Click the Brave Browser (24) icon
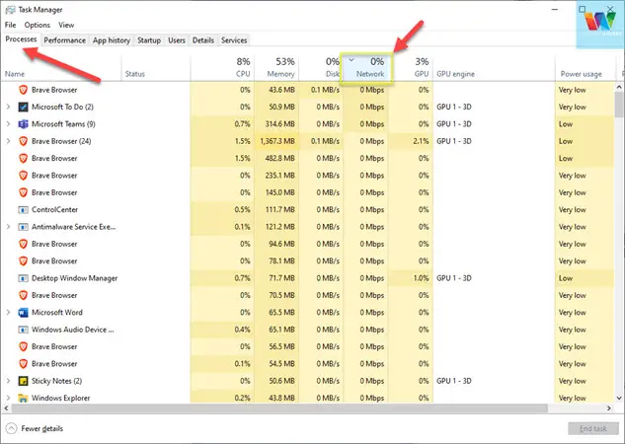Screen dimensions: 625x444 (23, 141)
